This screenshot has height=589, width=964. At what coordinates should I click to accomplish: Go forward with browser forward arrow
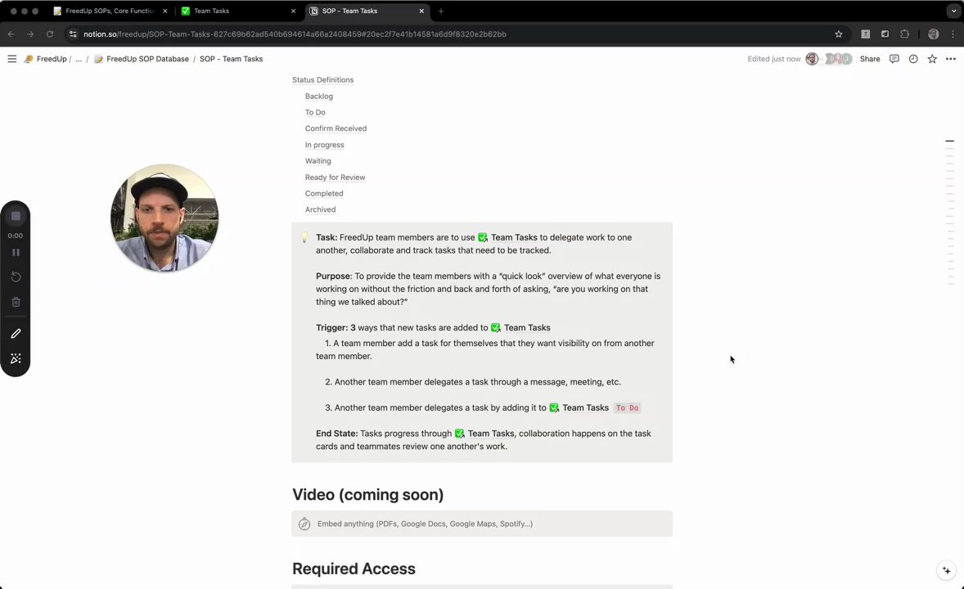point(30,34)
